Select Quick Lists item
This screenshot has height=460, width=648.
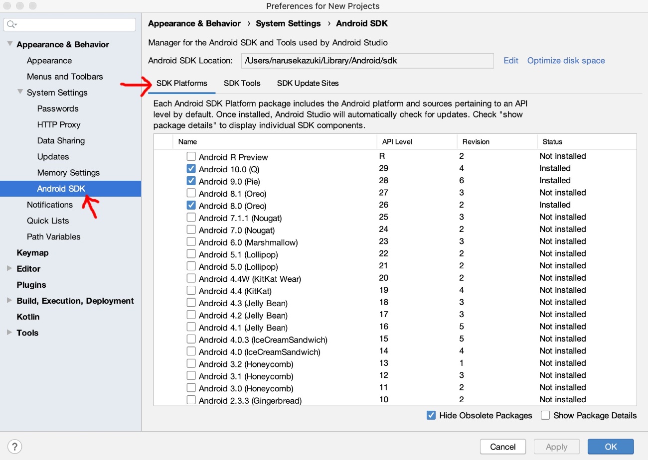click(x=48, y=221)
